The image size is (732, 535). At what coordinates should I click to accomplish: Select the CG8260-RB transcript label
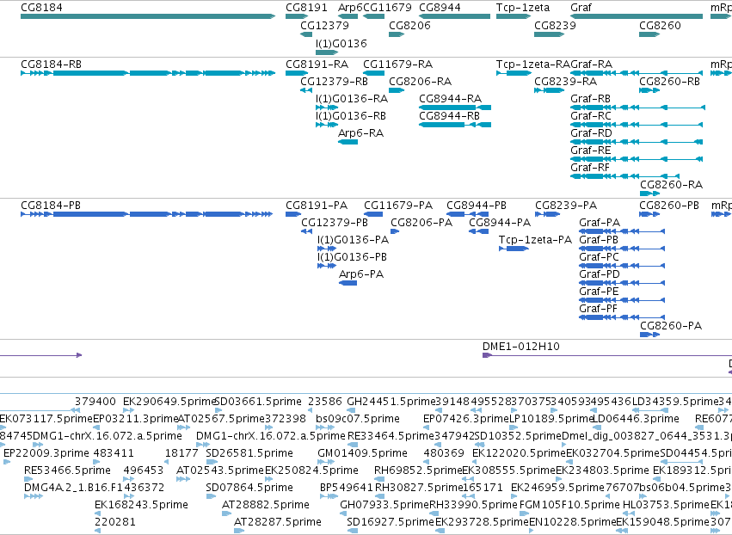point(669,81)
